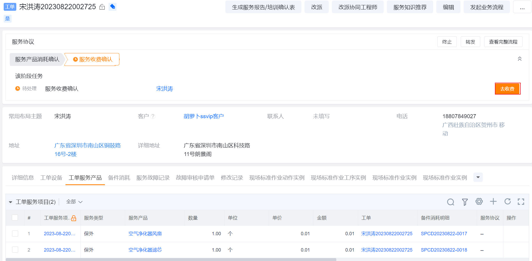
Task: Open the filter funnel icon
Action: coord(465,202)
